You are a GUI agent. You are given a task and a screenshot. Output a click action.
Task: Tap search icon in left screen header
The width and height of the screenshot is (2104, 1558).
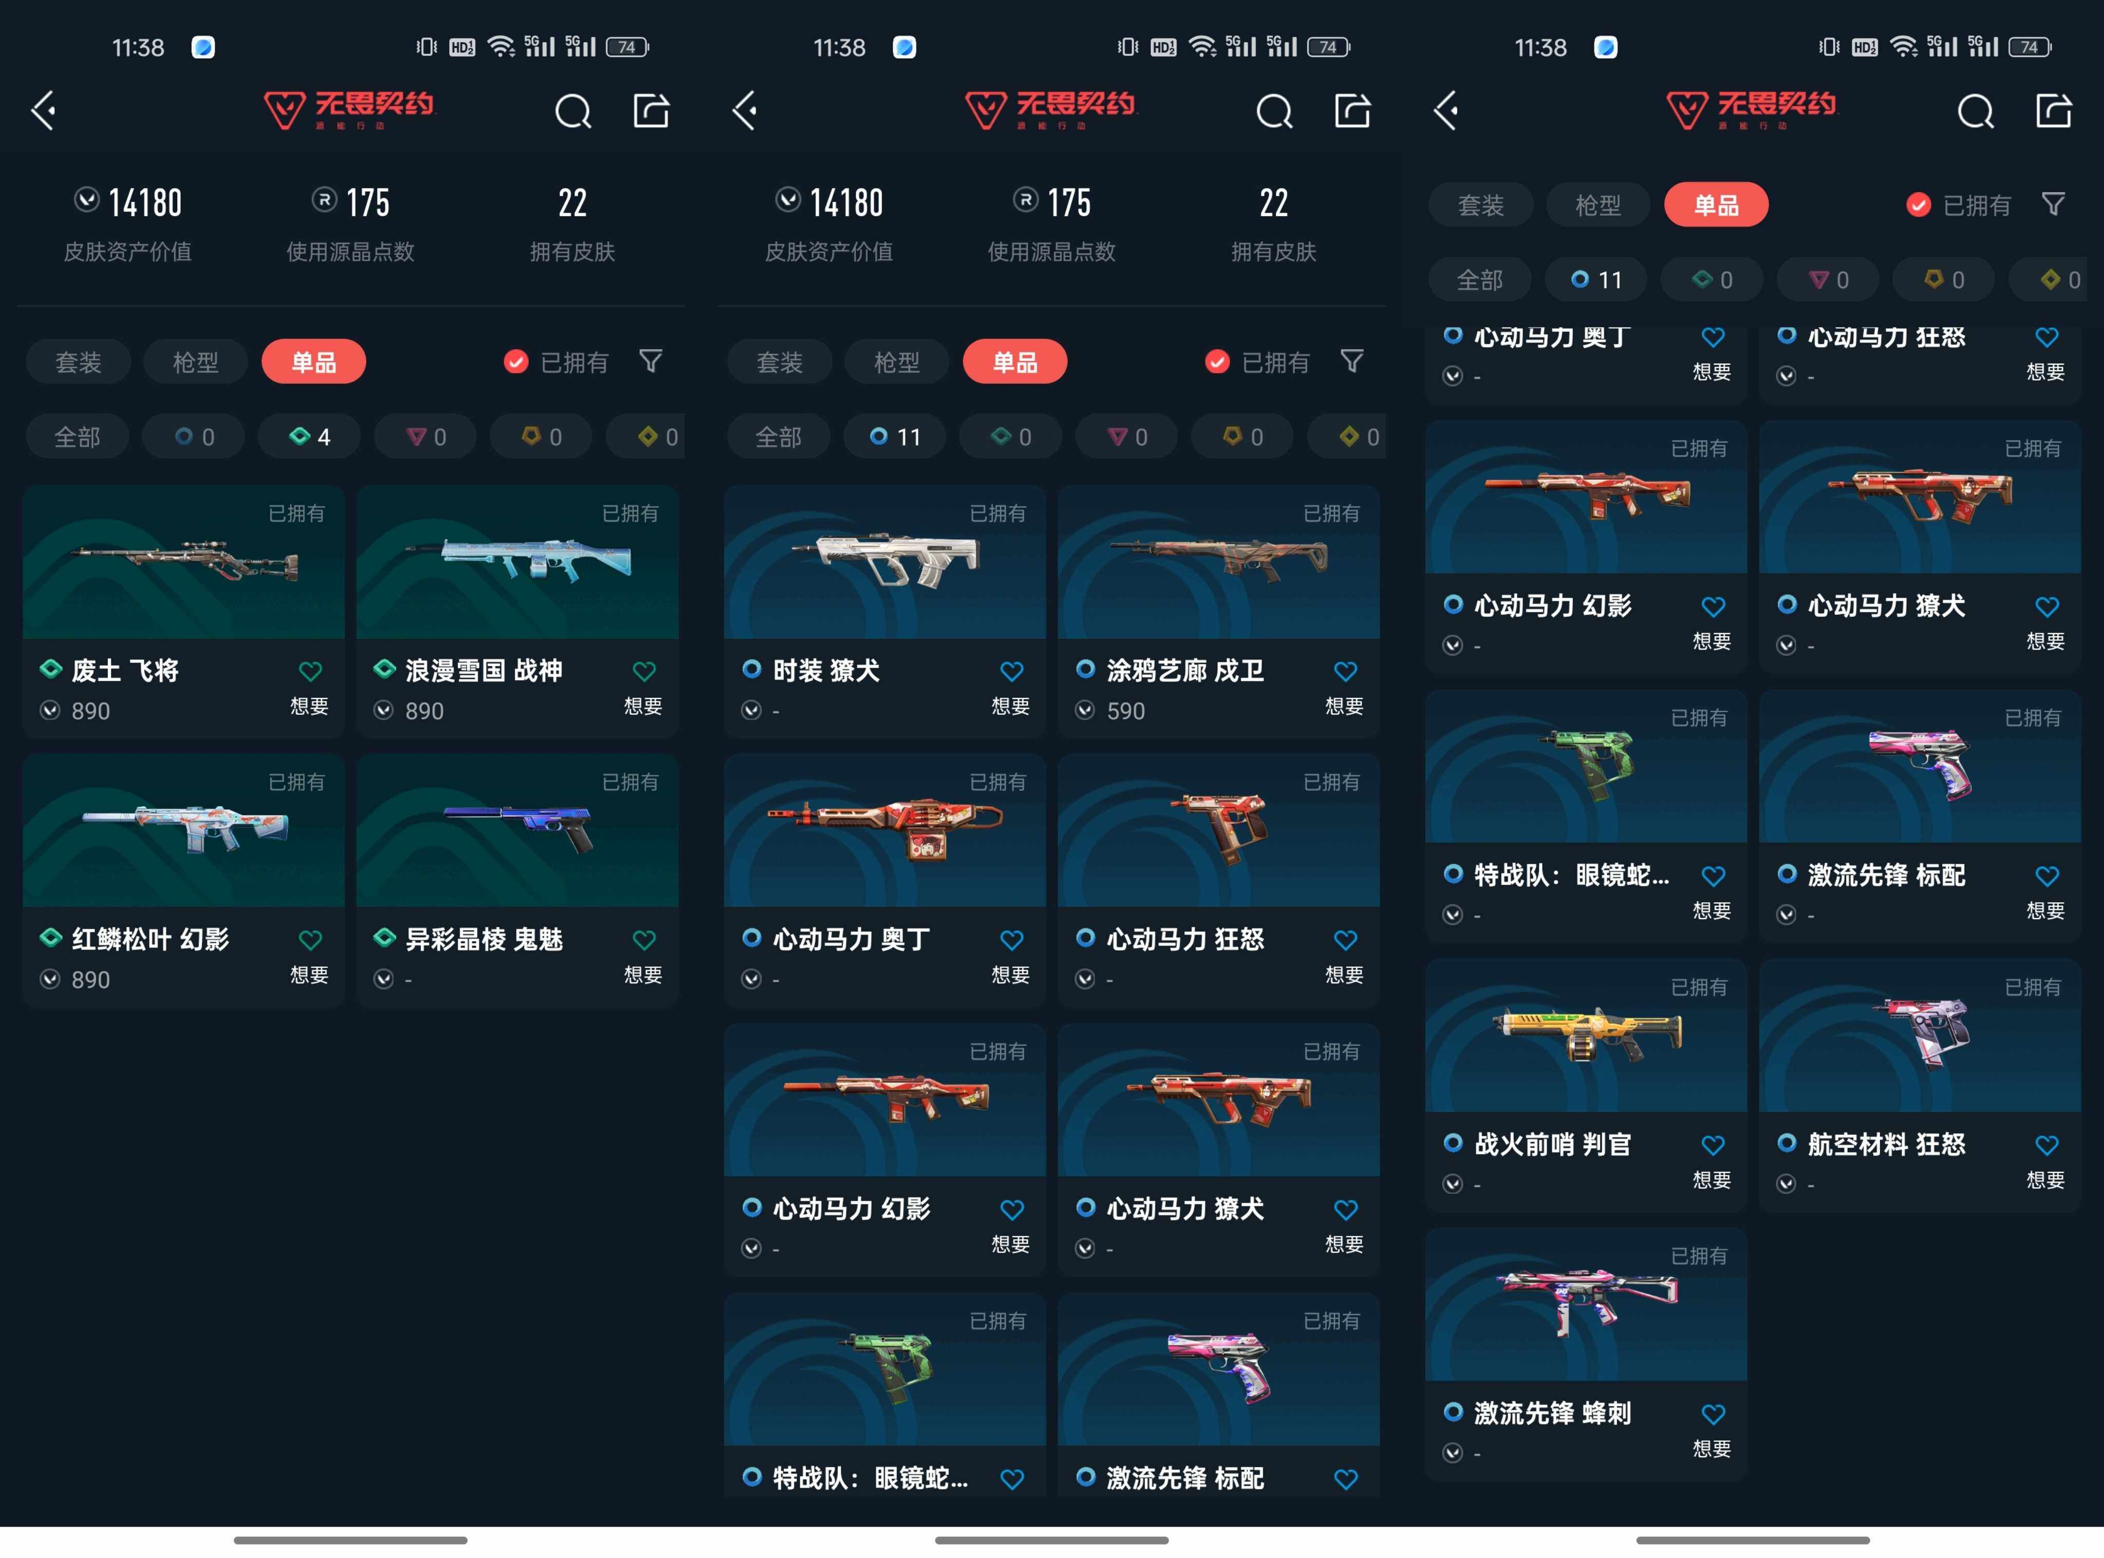[573, 111]
